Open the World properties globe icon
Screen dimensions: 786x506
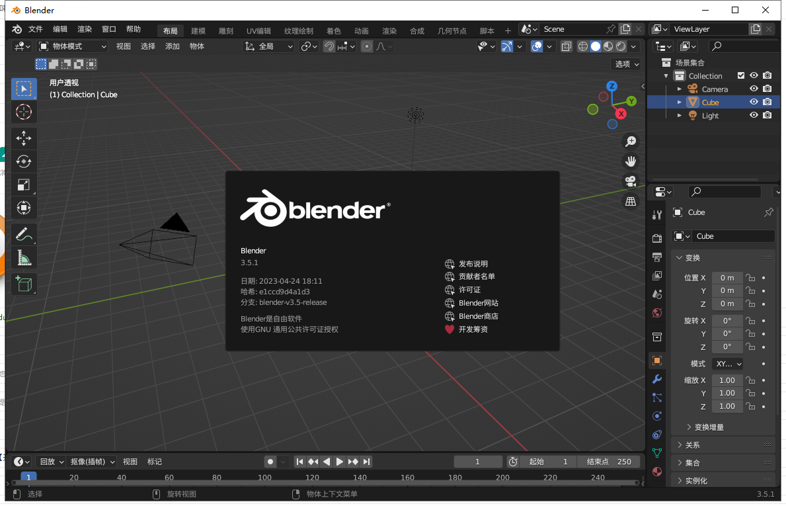[656, 312]
